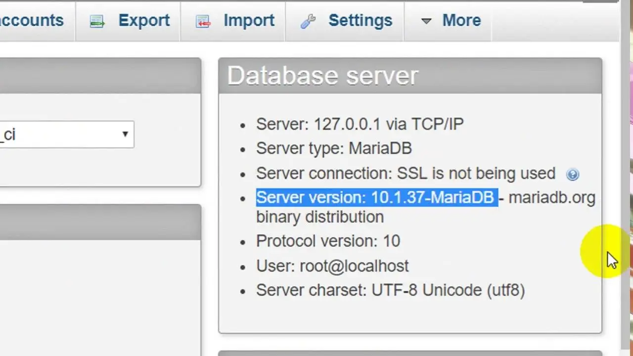Image resolution: width=633 pixels, height=356 pixels.
Task: Click the dropdown arrow on the collation selector
Action: pos(125,134)
